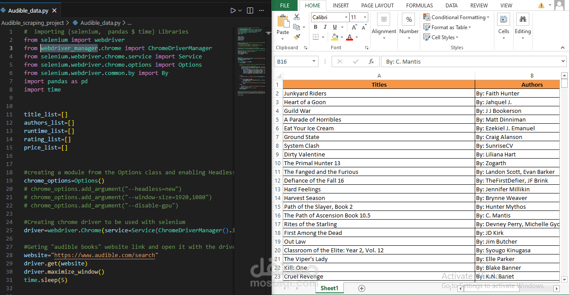Apply cell borders with the borders icon
This screenshot has height=295, width=569.
tap(315, 37)
